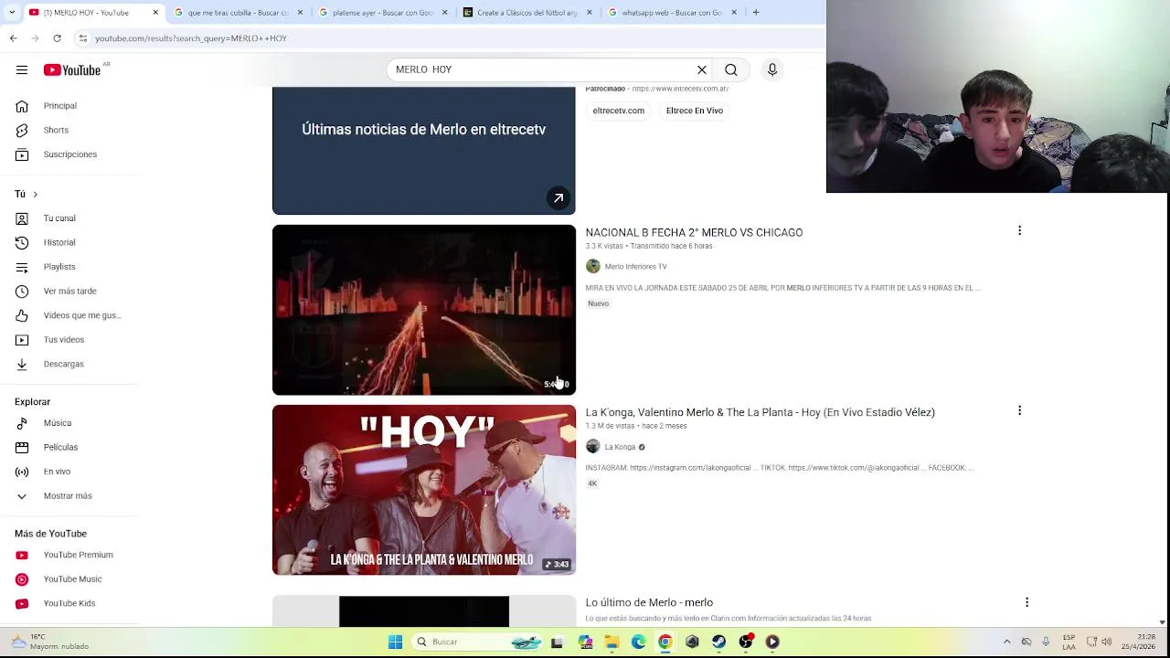Open the YouTube hamburger menu
The height and width of the screenshot is (658, 1170).
point(22,69)
